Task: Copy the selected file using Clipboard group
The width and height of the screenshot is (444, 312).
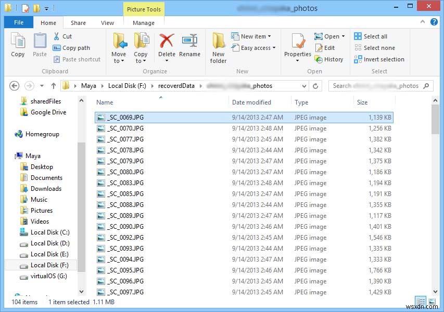Action: click(17, 46)
